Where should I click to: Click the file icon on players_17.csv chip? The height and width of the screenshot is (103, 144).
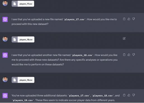pos(15,4)
